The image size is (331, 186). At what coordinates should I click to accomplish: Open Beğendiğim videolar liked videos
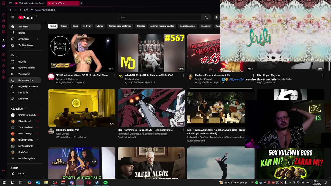point(25,86)
